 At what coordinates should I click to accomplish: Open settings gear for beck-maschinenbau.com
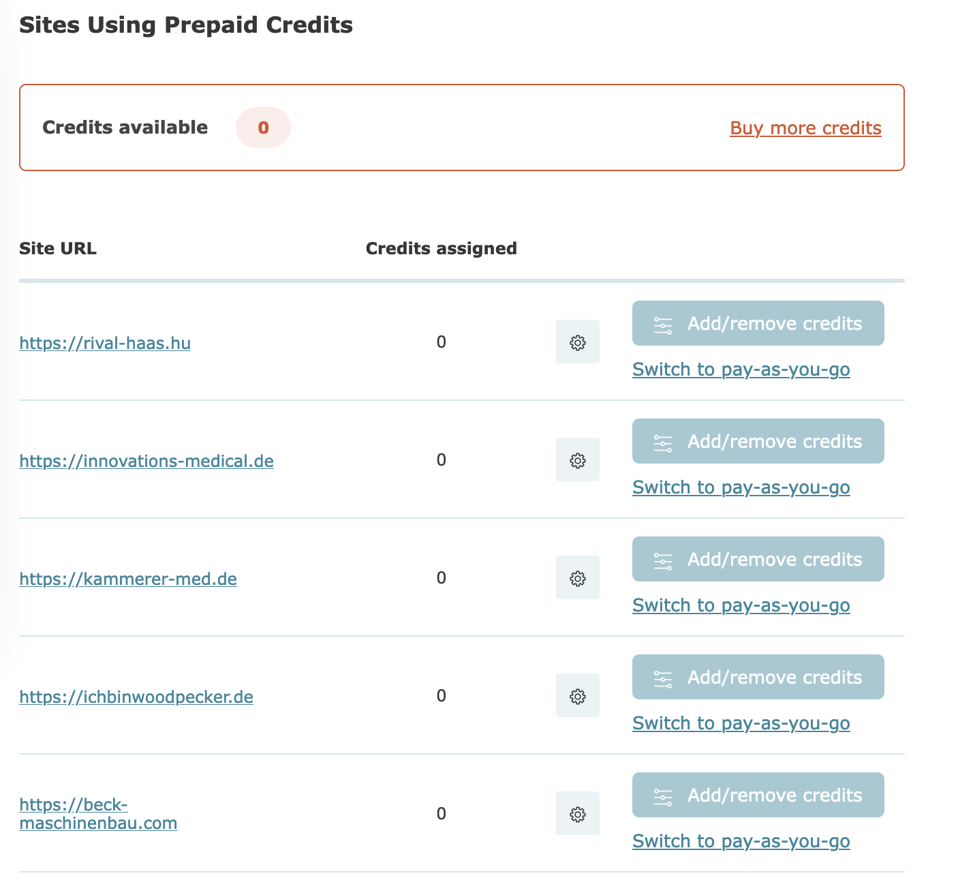[577, 813]
